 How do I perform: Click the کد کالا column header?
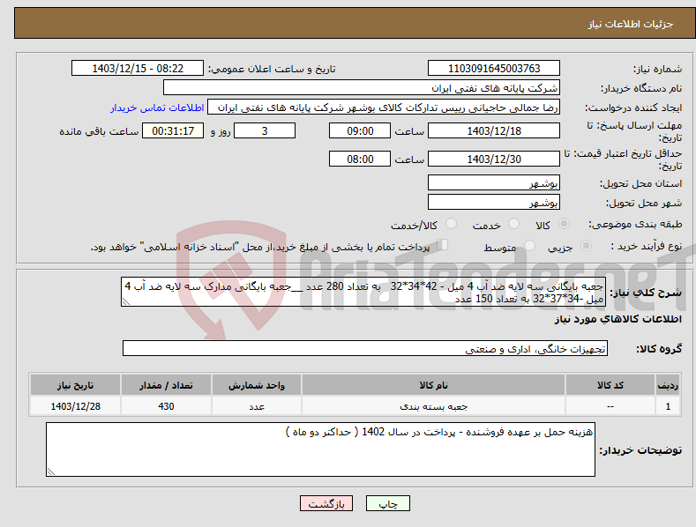tap(610, 385)
